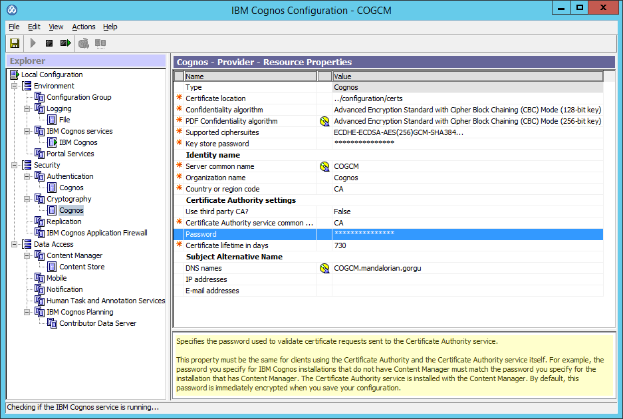Select Human Task and Annotation Services
This screenshot has width=623, height=419.
pos(106,301)
